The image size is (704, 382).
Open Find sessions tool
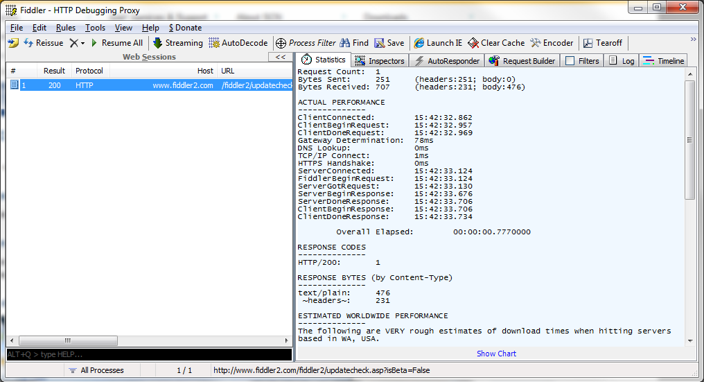coord(355,43)
